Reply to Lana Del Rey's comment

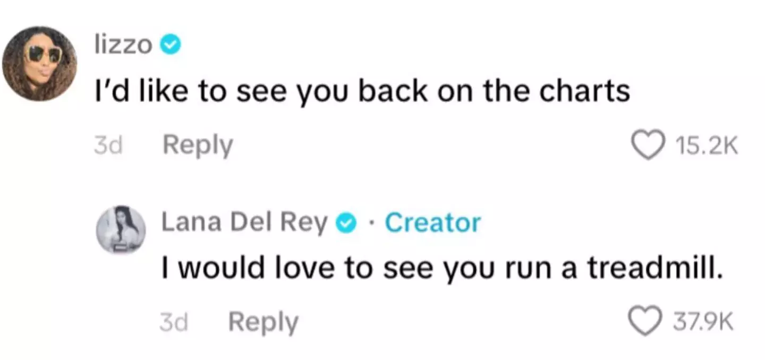(263, 322)
